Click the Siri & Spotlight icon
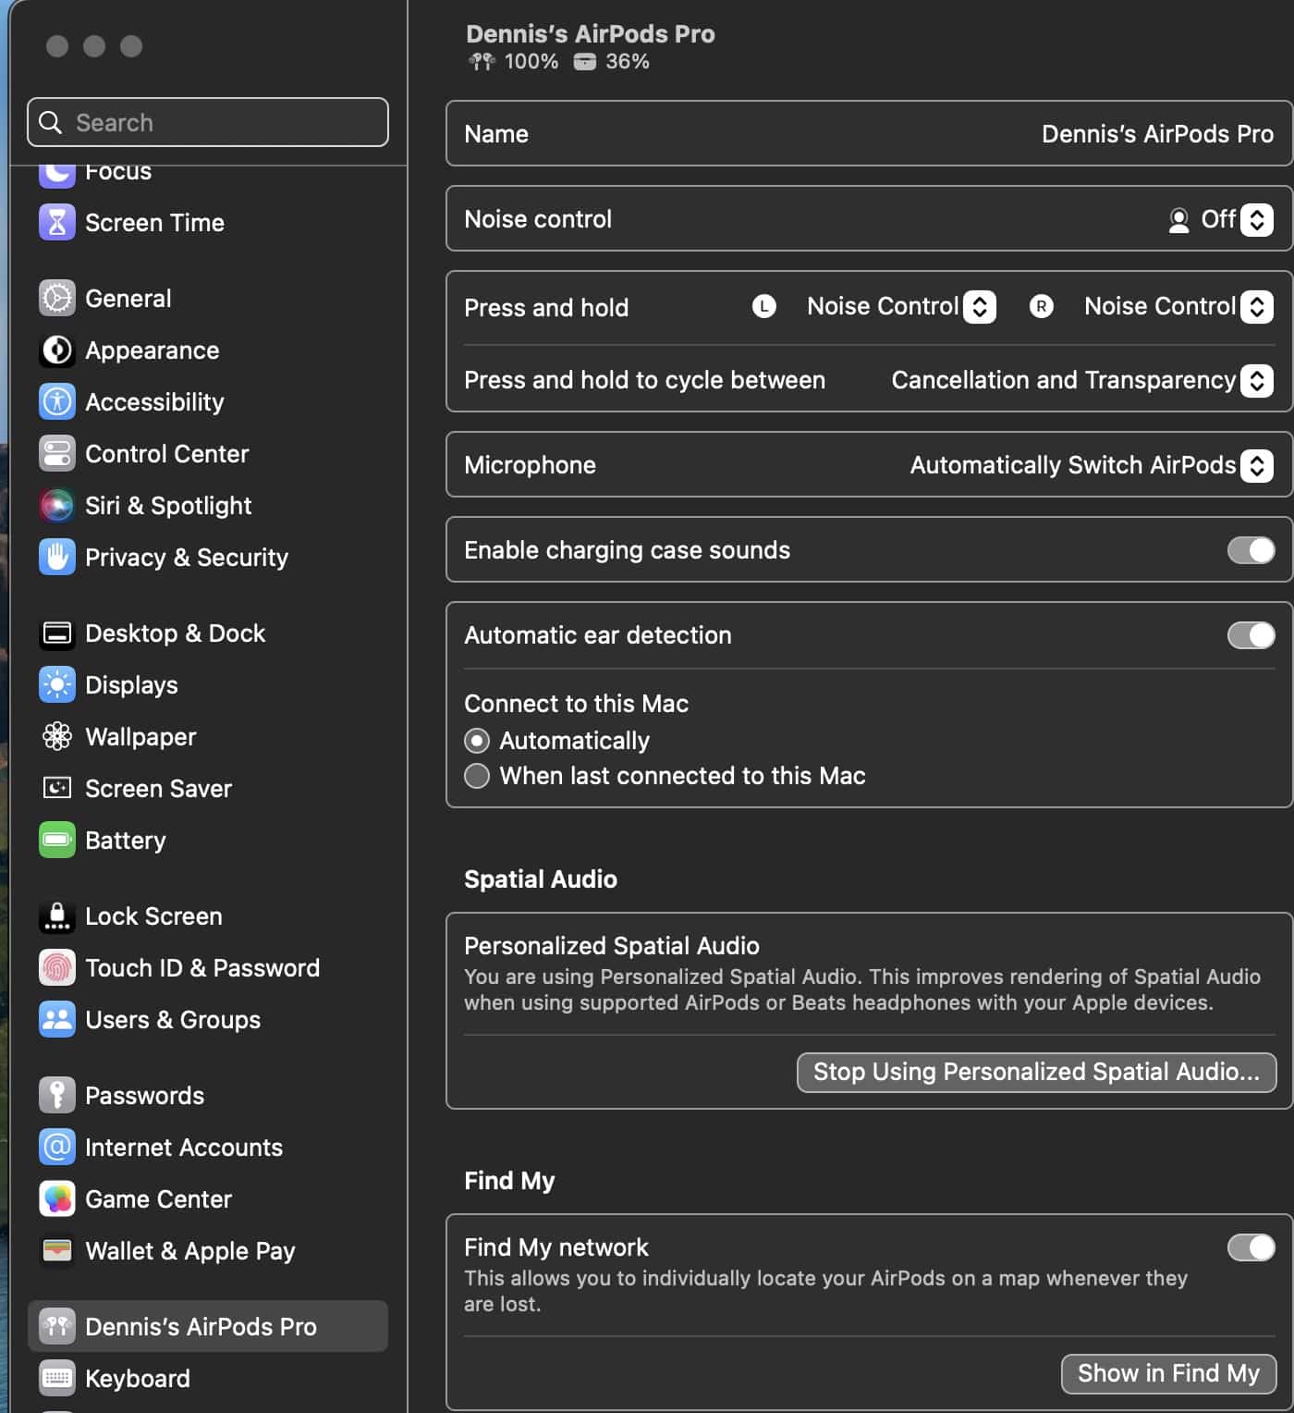This screenshot has width=1294, height=1413. [x=56, y=506]
